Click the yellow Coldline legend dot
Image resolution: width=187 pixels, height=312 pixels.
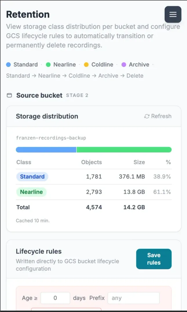[86, 64]
